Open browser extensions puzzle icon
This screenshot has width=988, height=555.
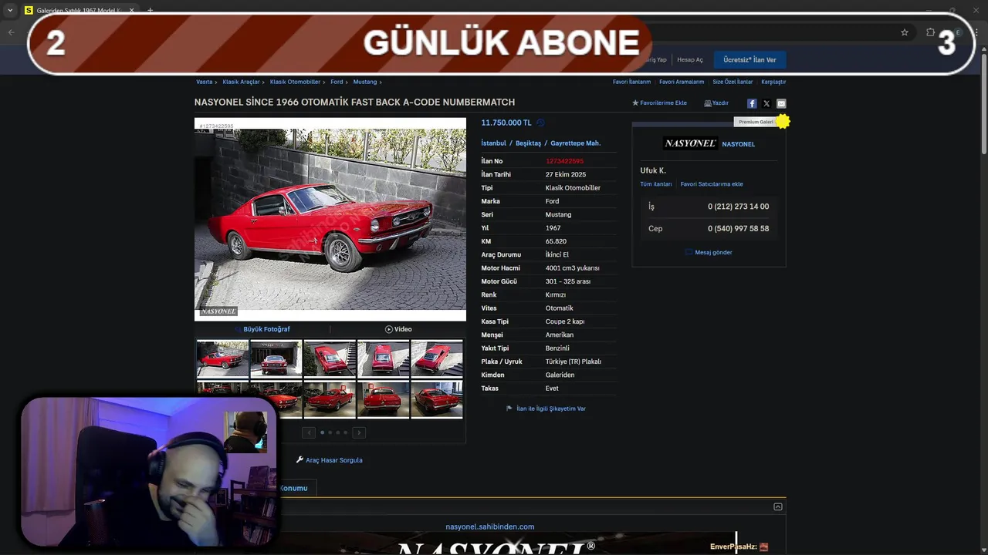coord(930,32)
